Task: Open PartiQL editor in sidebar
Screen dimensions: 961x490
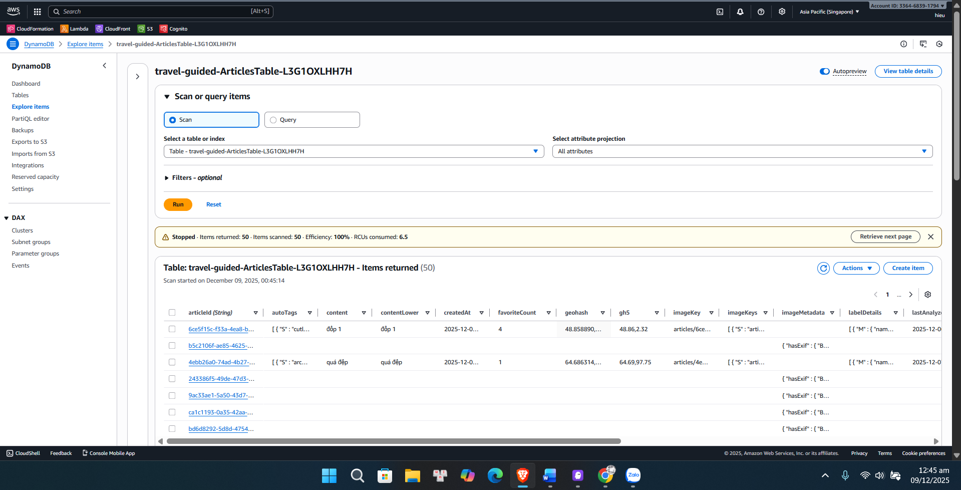Action: 31,119
